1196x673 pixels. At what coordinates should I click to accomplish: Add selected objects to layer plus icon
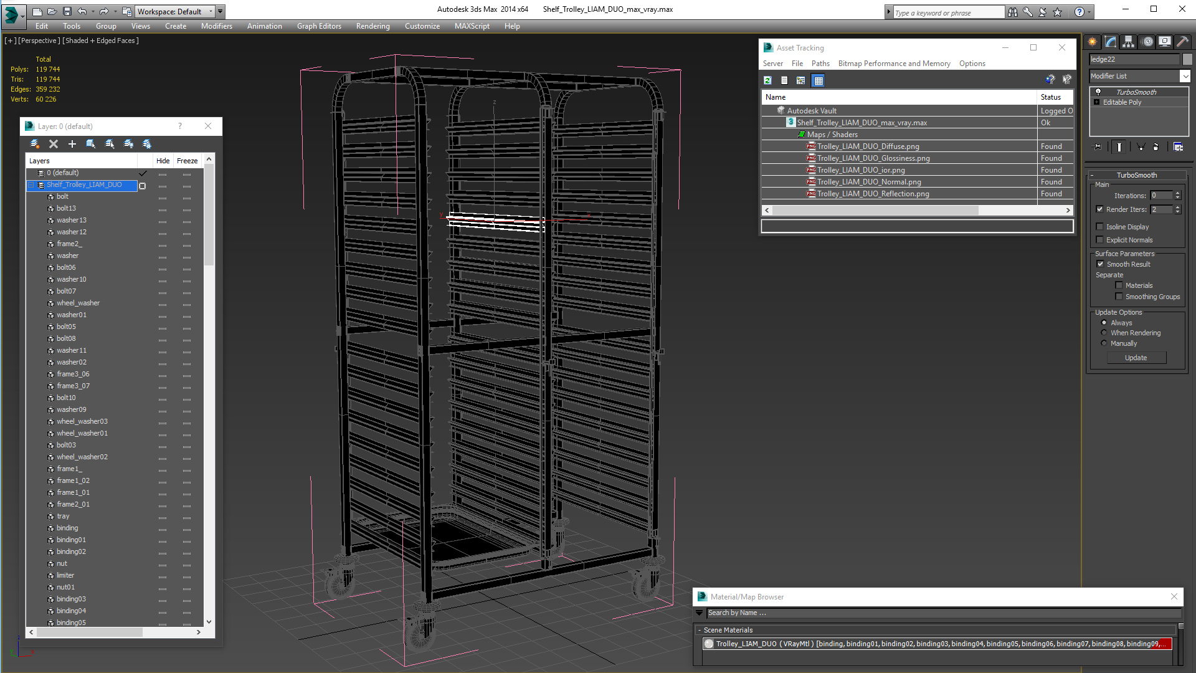[72, 144]
